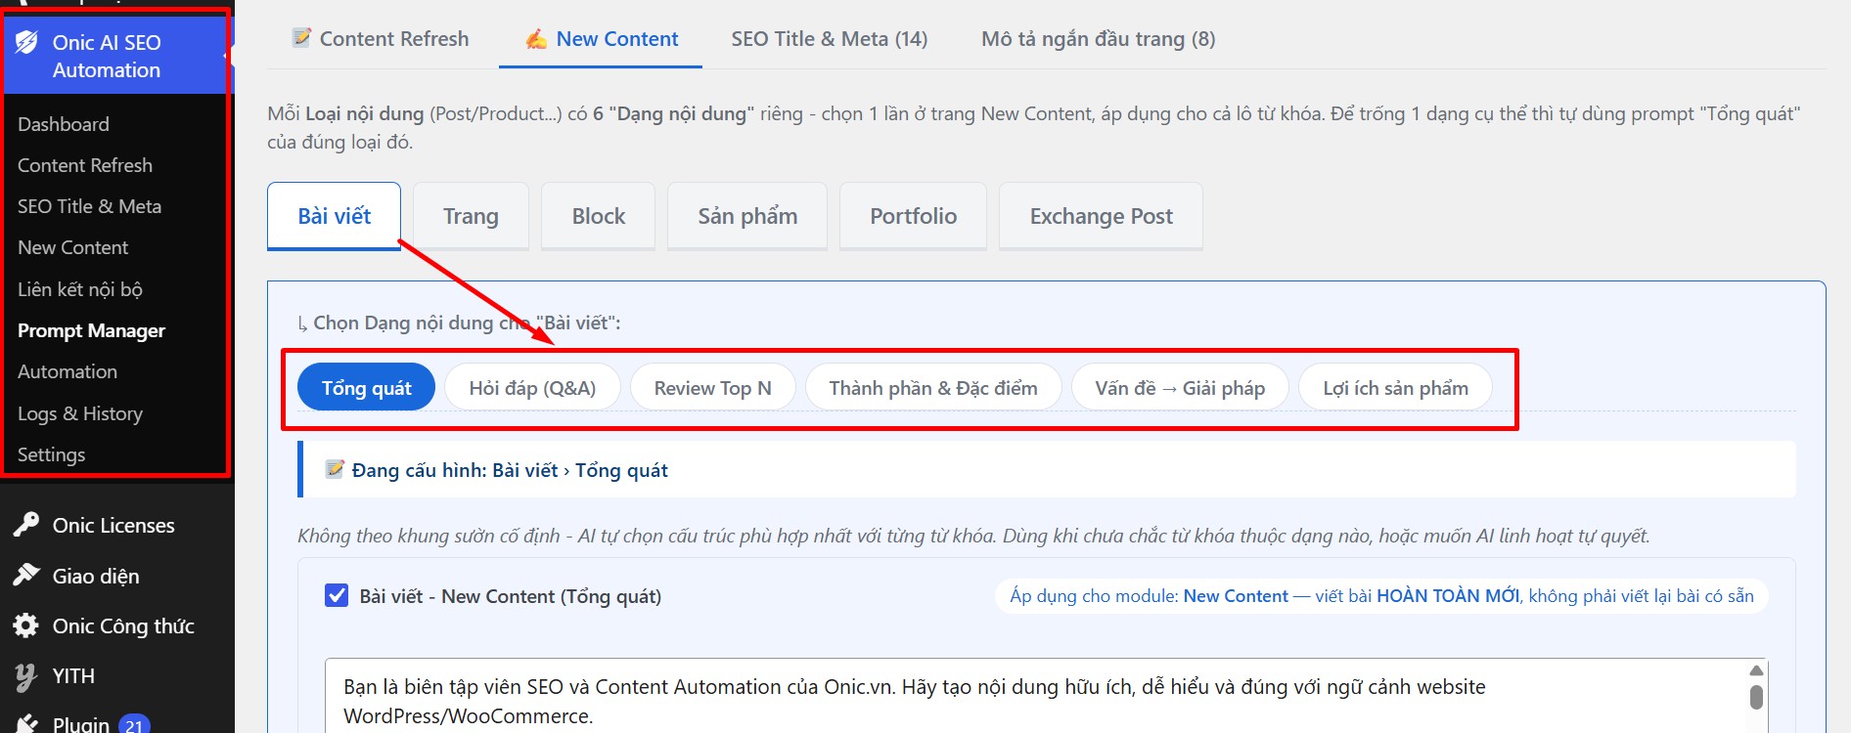Viewport: 1851px width, 733px height.
Task: Choose the Review Top N content format
Action: [713, 388]
